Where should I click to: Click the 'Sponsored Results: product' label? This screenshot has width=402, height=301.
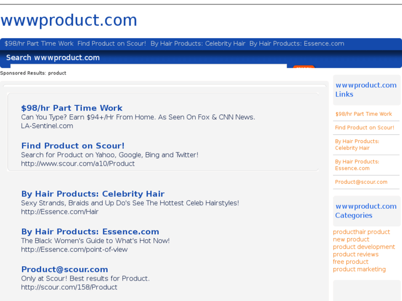coord(33,73)
